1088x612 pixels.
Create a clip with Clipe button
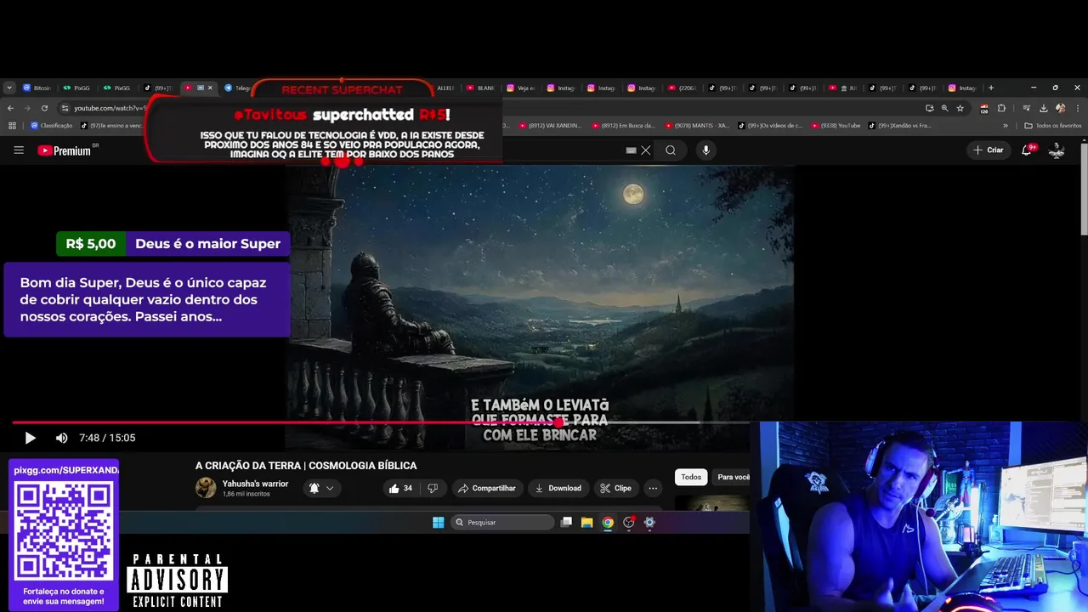coord(615,488)
